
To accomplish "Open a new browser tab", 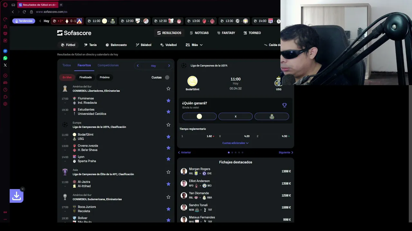I will click(x=61, y=5).
